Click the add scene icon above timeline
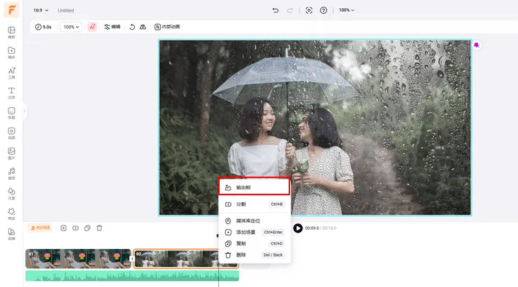 point(64,228)
